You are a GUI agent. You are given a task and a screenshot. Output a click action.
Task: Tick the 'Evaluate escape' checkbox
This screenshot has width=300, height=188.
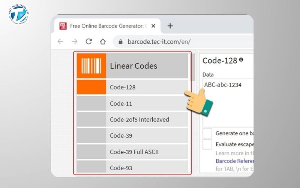click(x=207, y=144)
